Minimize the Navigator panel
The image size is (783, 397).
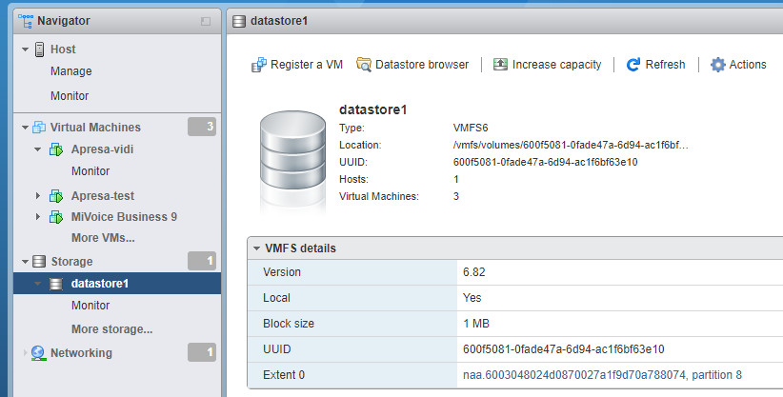(x=206, y=21)
